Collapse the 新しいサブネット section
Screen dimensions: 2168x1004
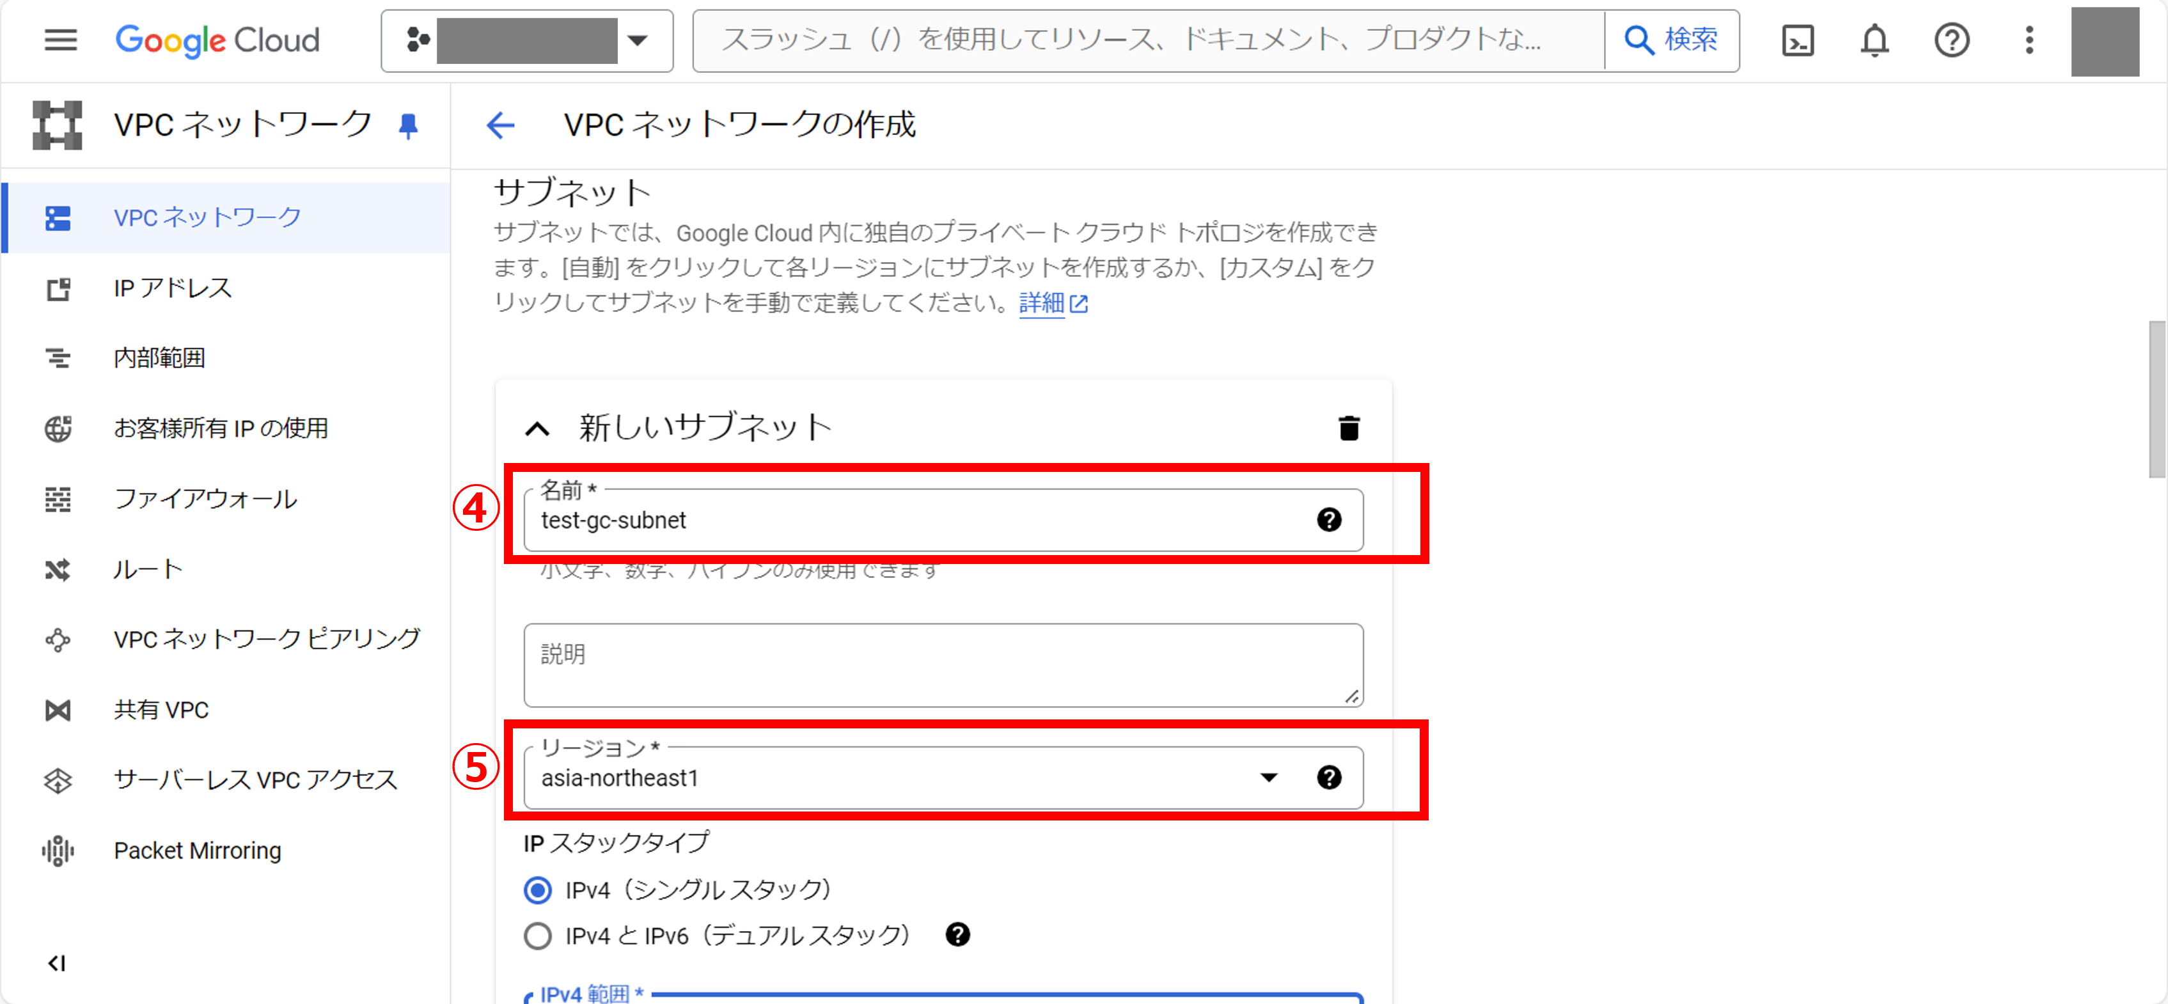(x=538, y=429)
